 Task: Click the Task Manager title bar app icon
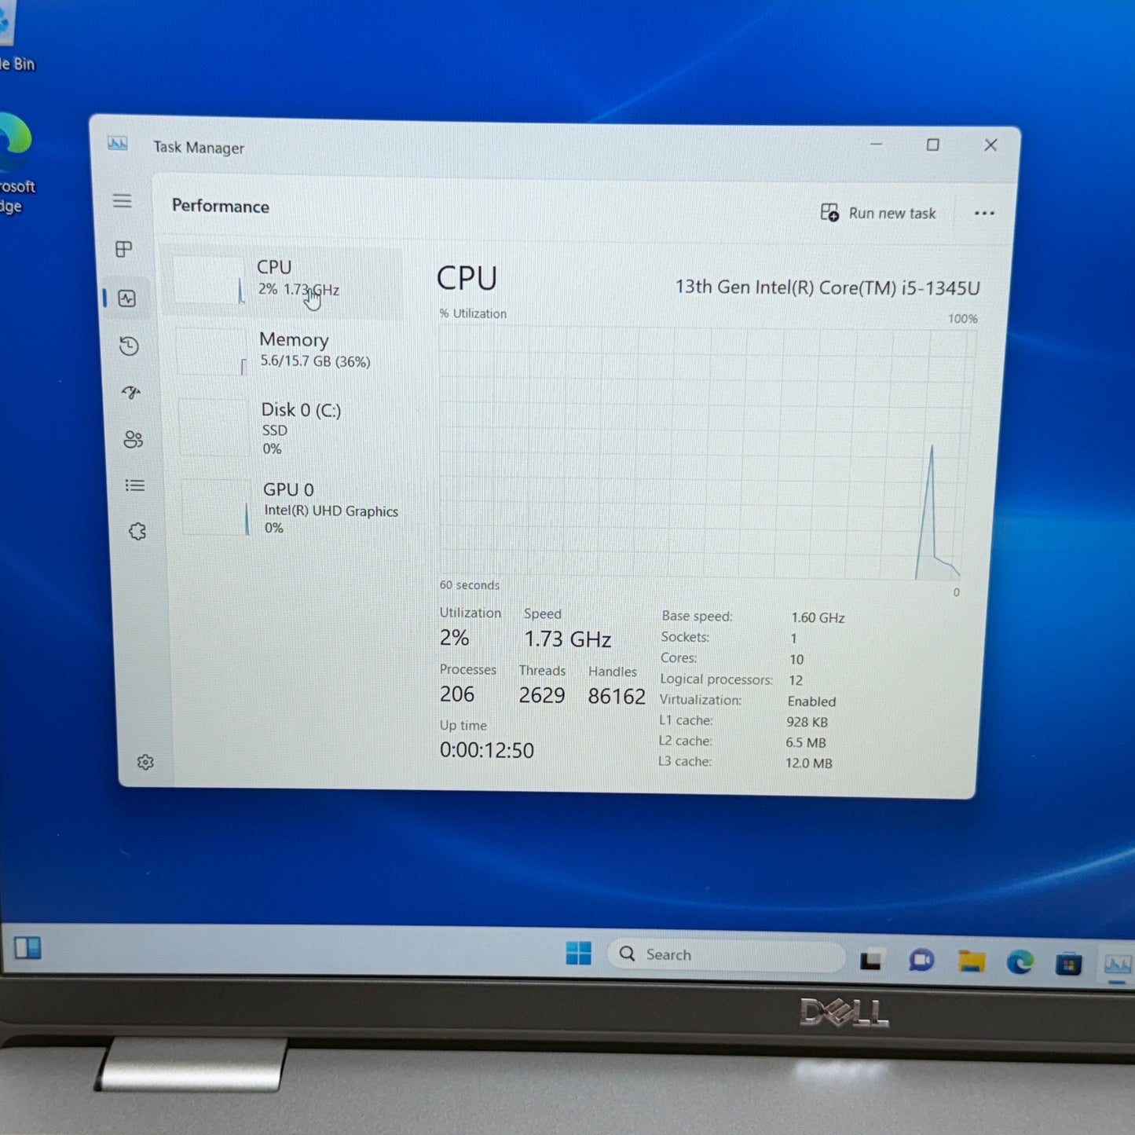(118, 144)
